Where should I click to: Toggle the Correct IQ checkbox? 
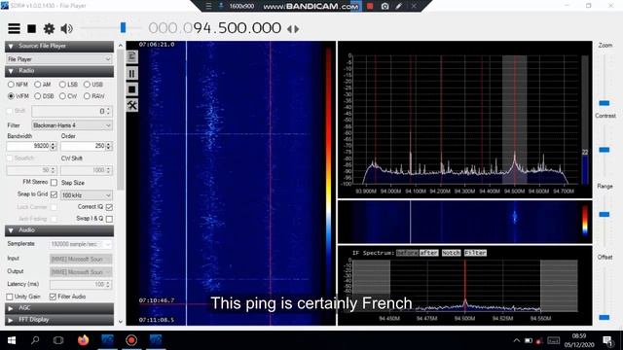tap(109, 207)
